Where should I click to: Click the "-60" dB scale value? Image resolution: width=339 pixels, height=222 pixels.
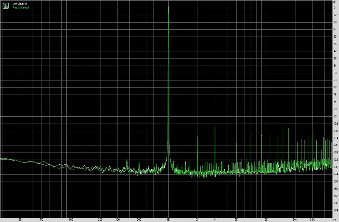click(335, 73)
